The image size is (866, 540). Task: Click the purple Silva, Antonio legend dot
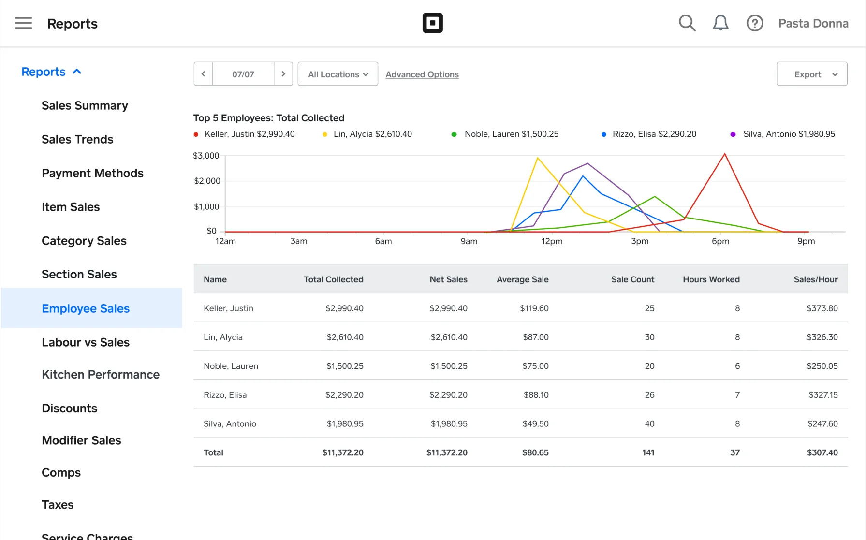pyautogui.click(x=733, y=134)
